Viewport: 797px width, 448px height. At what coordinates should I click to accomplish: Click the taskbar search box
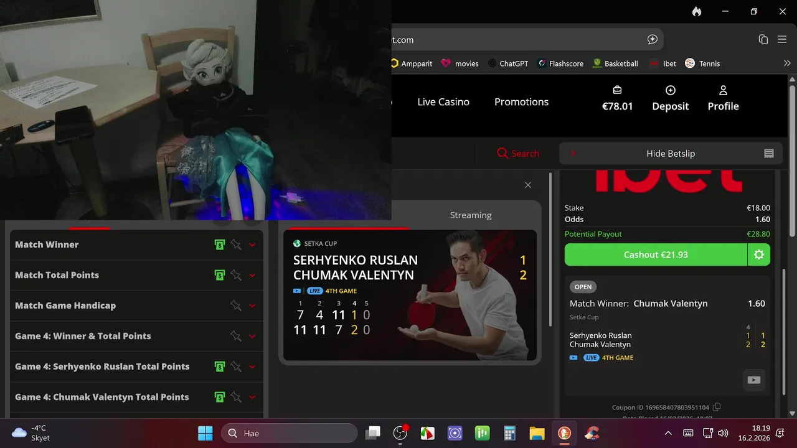coord(289,433)
